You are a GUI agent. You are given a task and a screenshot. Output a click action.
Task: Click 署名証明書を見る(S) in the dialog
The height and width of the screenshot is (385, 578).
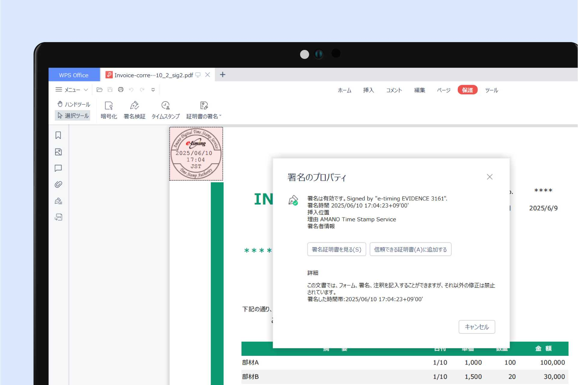336,249
